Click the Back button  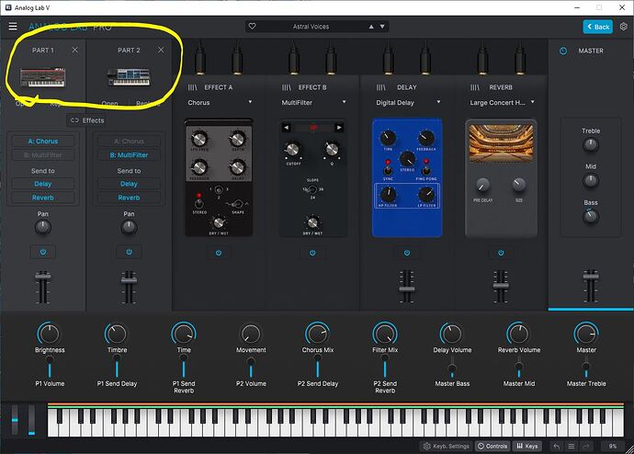click(x=598, y=27)
